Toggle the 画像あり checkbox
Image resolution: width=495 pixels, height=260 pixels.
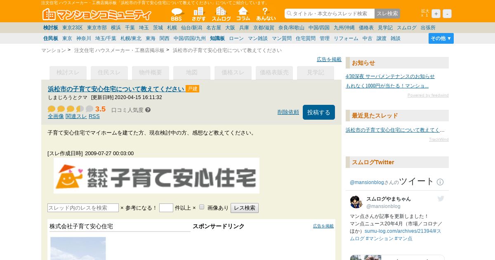point(202,207)
